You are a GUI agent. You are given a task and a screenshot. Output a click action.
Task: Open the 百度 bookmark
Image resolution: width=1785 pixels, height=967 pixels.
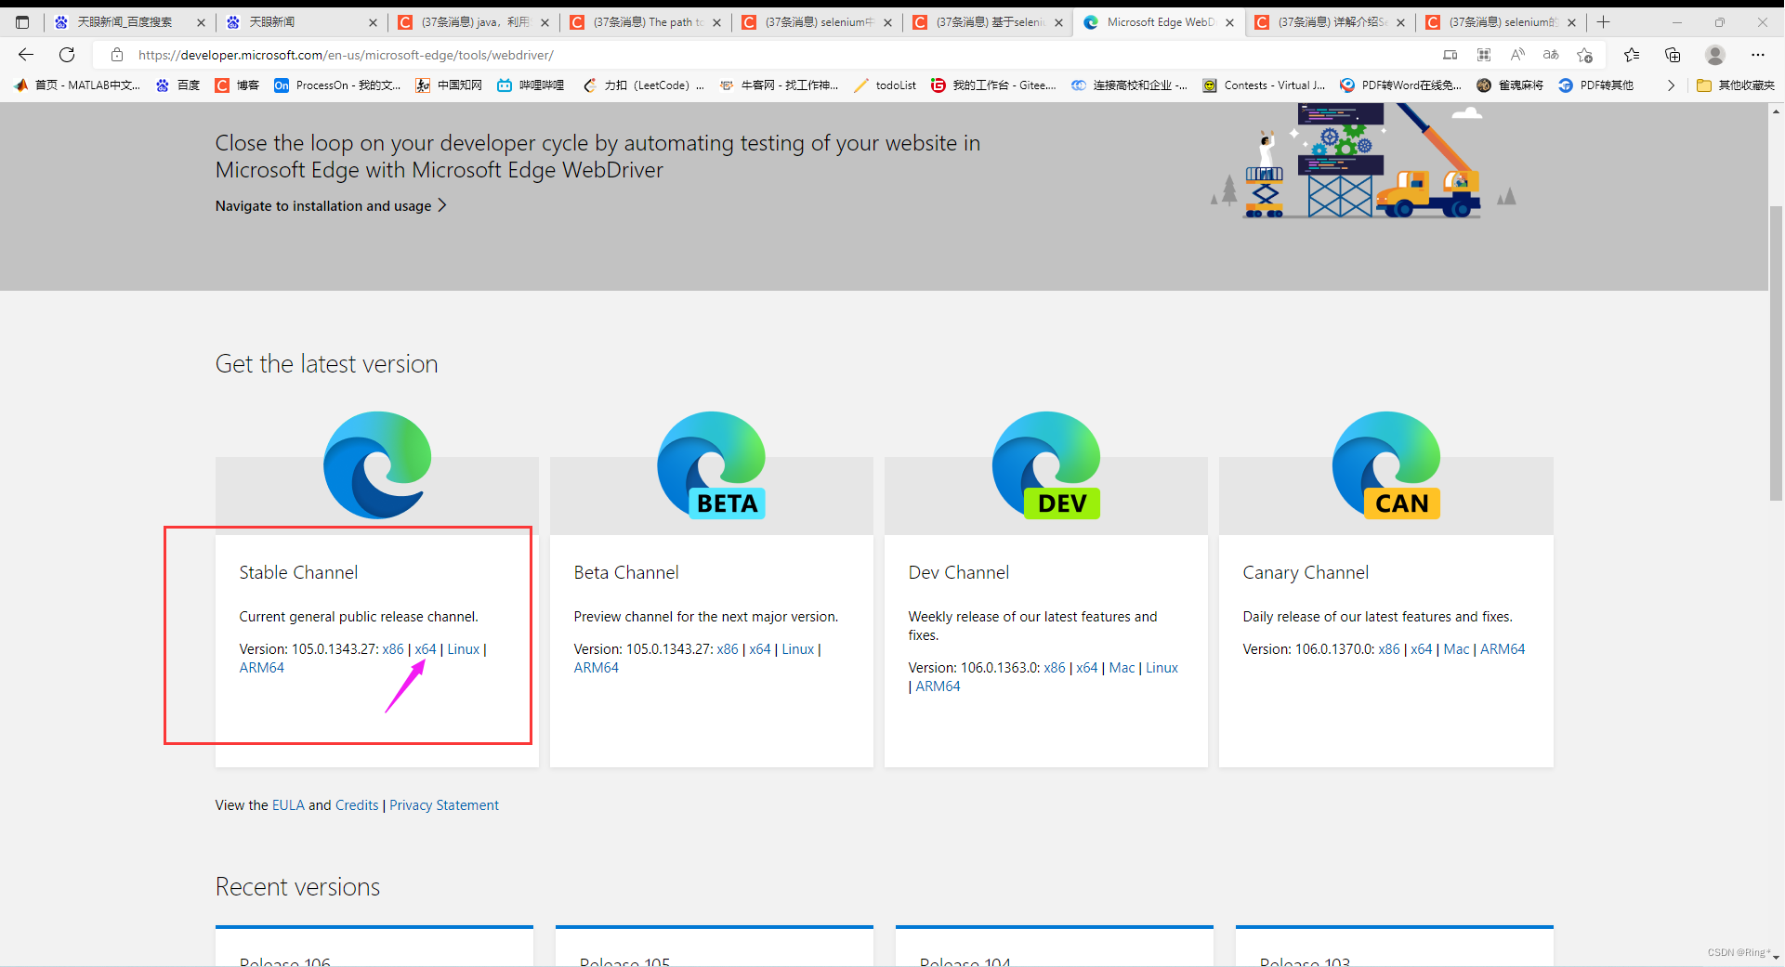[177, 85]
